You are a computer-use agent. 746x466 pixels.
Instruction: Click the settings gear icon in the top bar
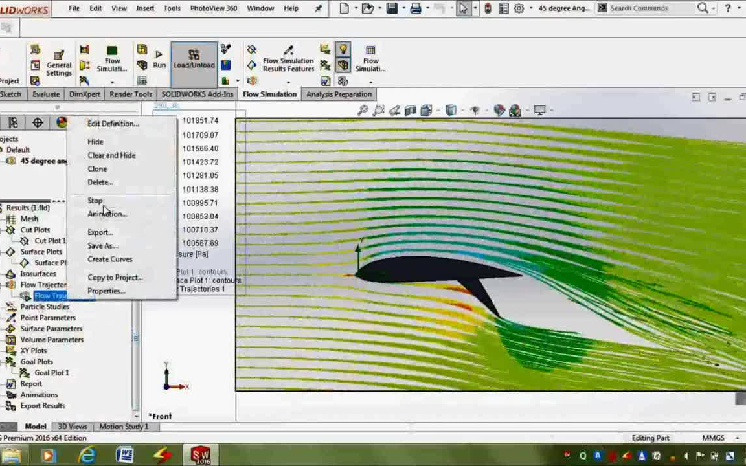point(519,8)
